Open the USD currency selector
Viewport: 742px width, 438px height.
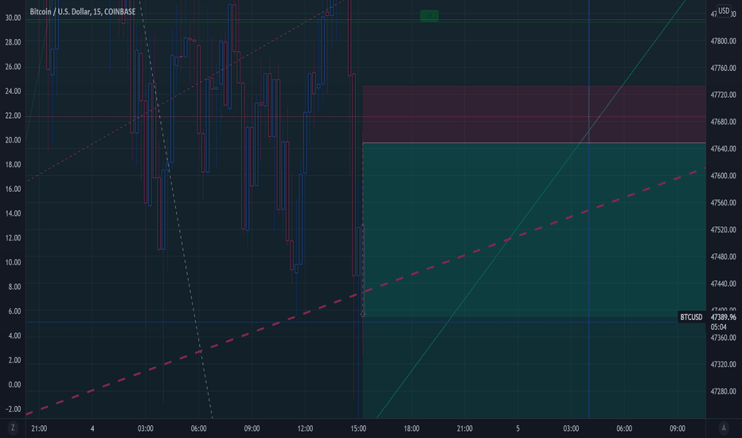[x=724, y=11]
